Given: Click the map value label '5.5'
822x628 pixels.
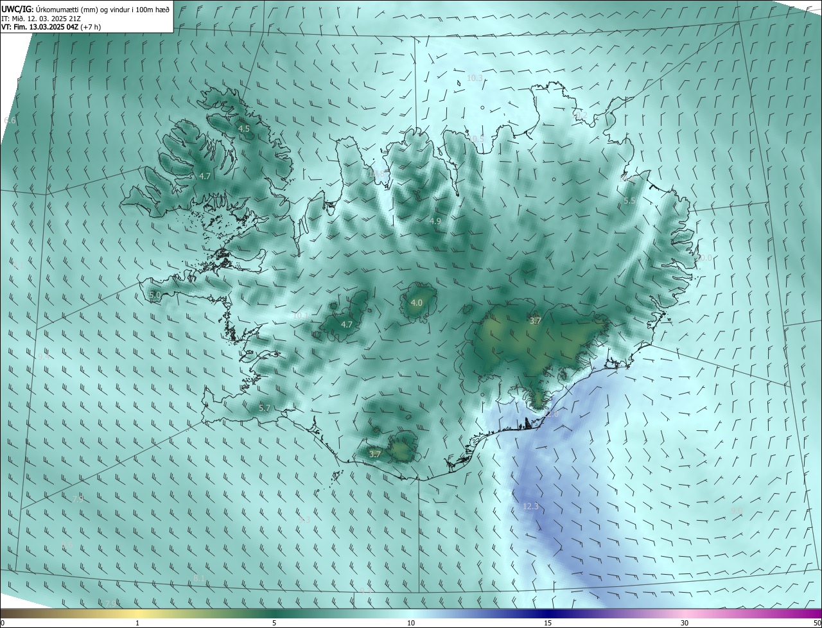Looking at the screenshot, I should point(629,201).
